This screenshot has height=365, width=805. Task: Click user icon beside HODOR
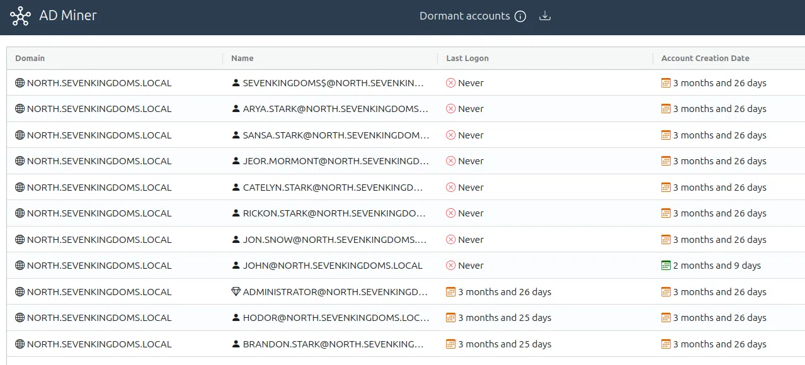(236, 317)
